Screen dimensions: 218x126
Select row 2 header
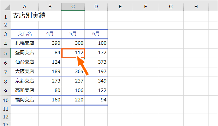point(6,25)
